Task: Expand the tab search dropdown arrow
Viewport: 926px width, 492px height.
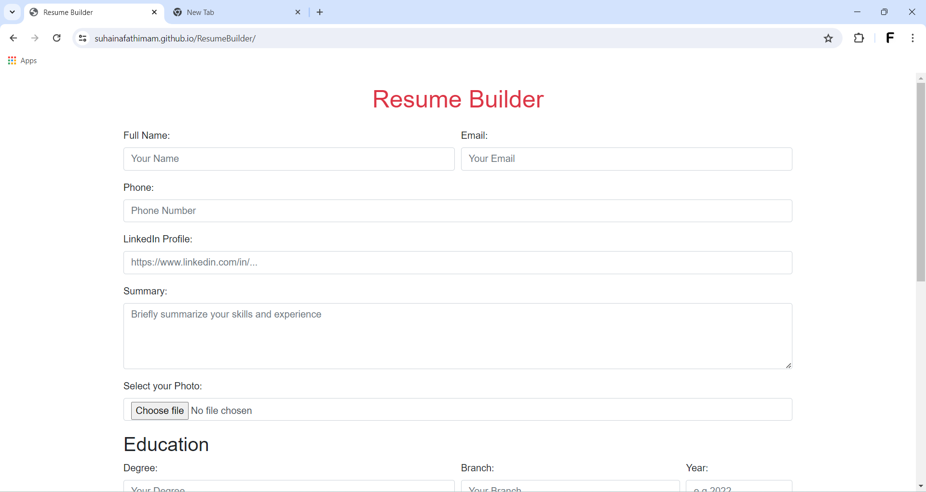Action: click(x=13, y=12)
